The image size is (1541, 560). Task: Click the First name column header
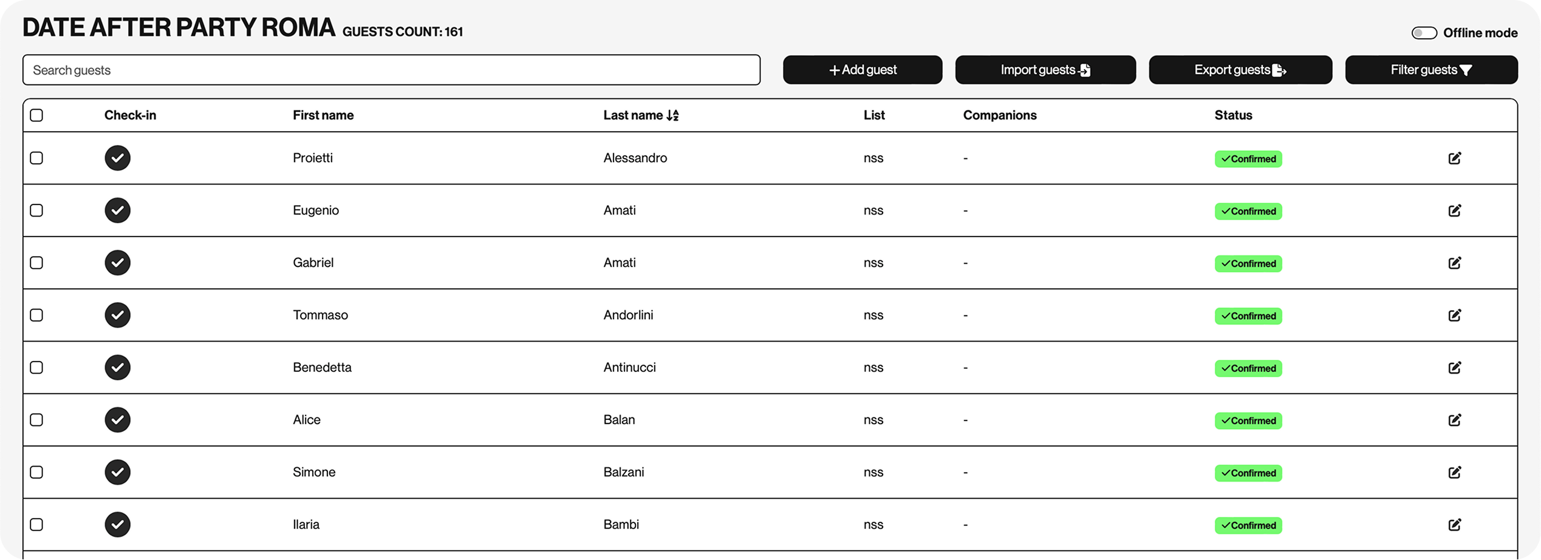tap(323, 115)
